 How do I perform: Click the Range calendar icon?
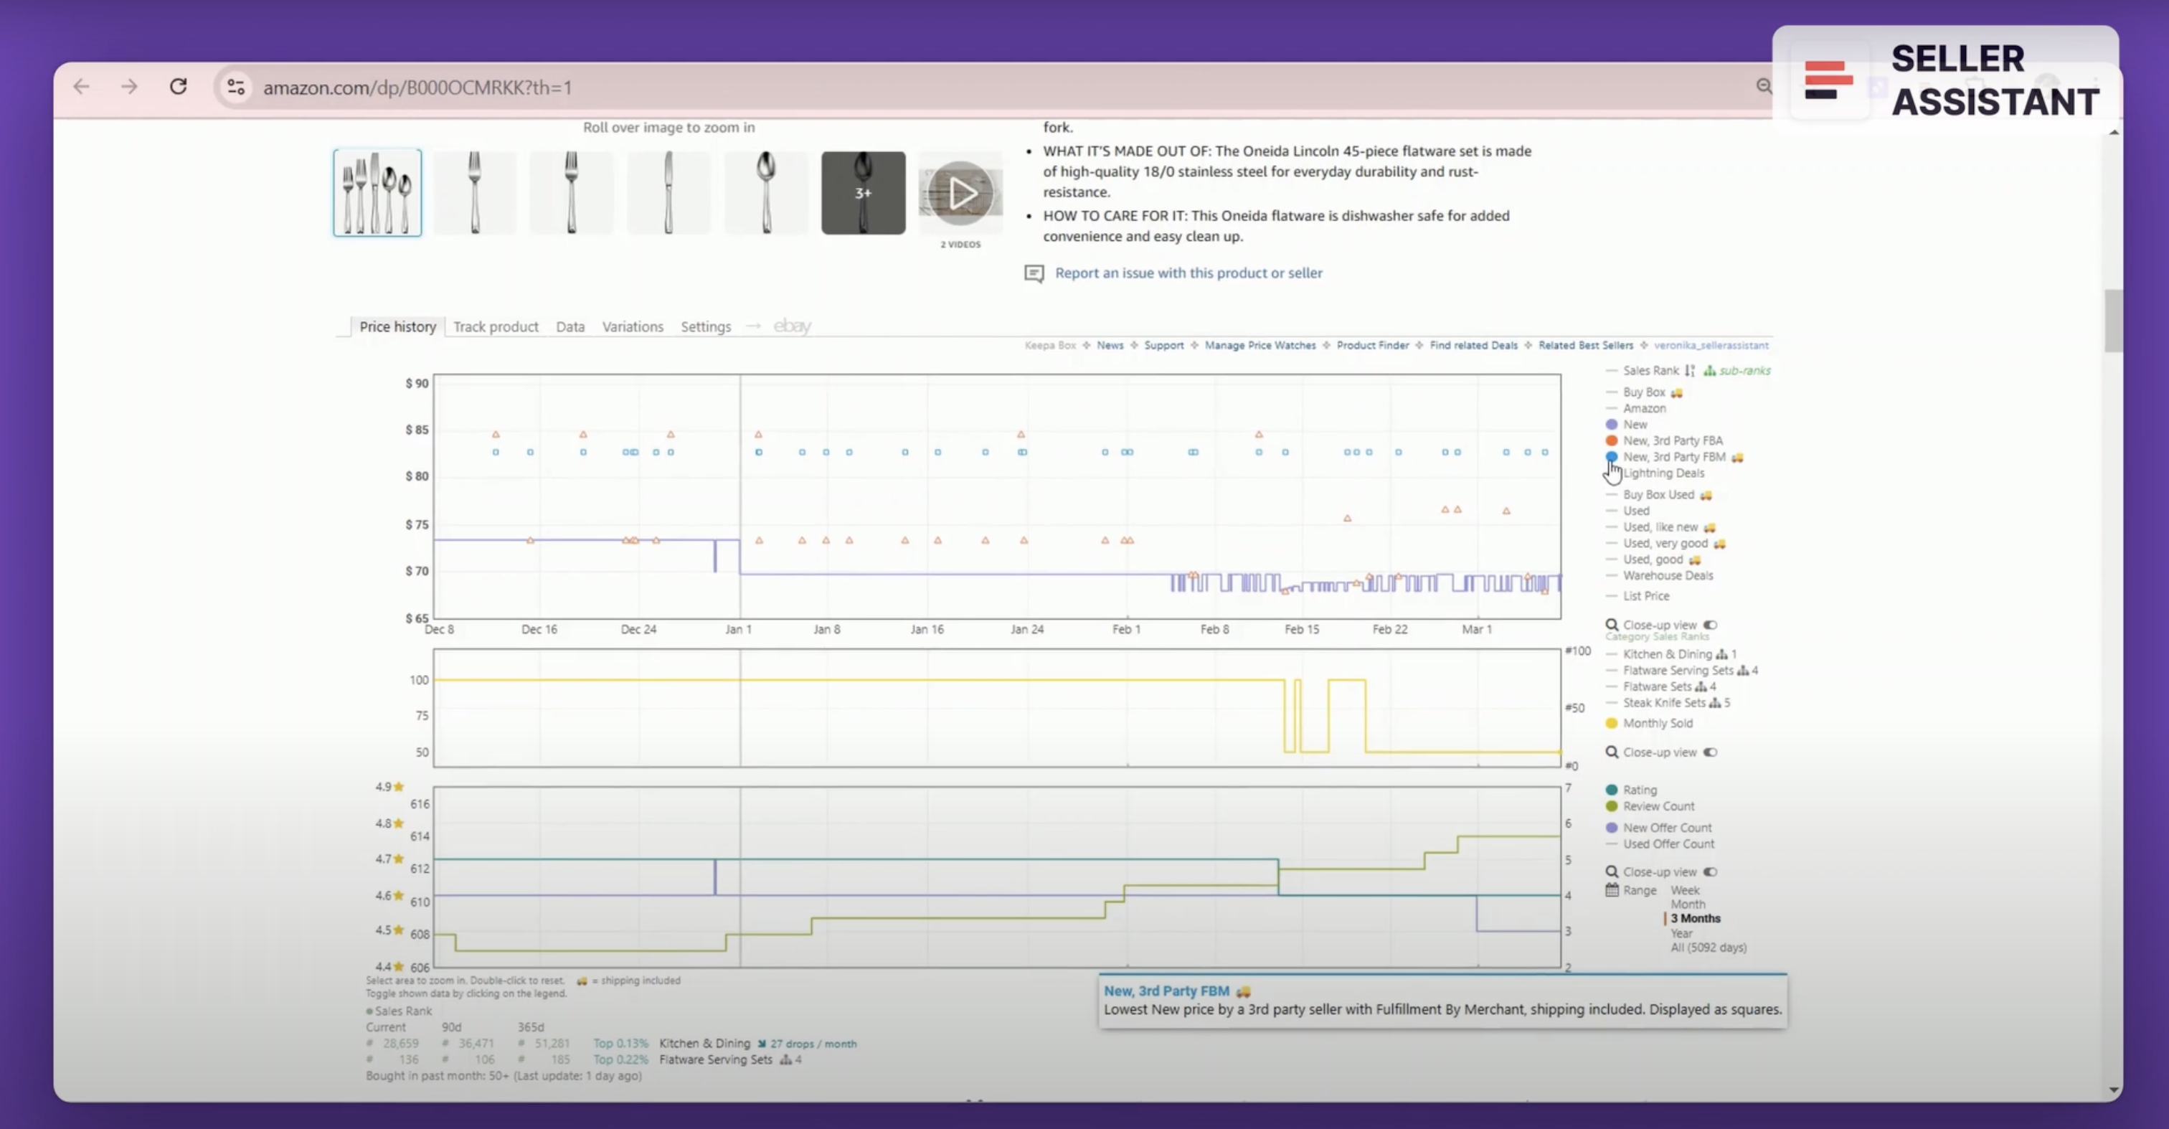coord(1612,890)
